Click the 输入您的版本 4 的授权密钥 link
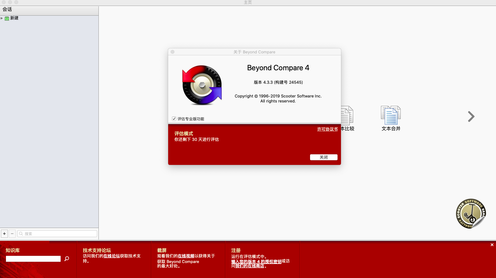Image resolution: width=496 pixels, height=278 pixels. pyautogui.click(x=256, y=261)
